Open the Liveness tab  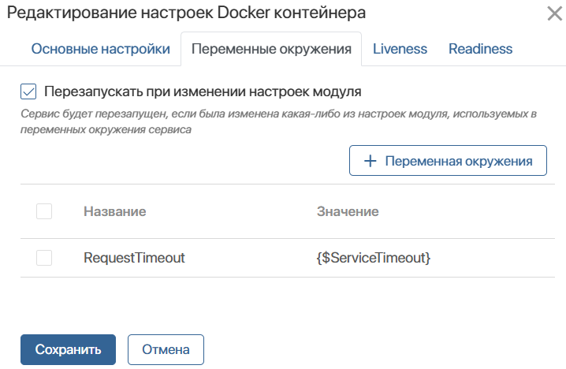pyautogui.click(x=400, y=49)
